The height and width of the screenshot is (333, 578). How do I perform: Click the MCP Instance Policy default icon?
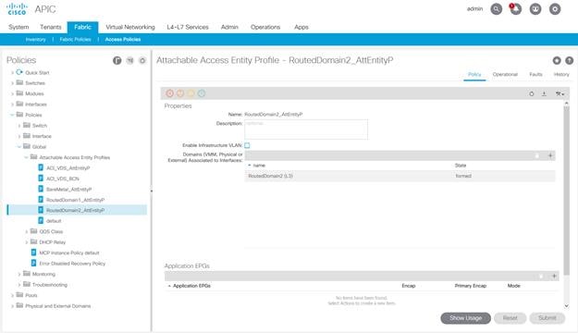click(33, 253)
